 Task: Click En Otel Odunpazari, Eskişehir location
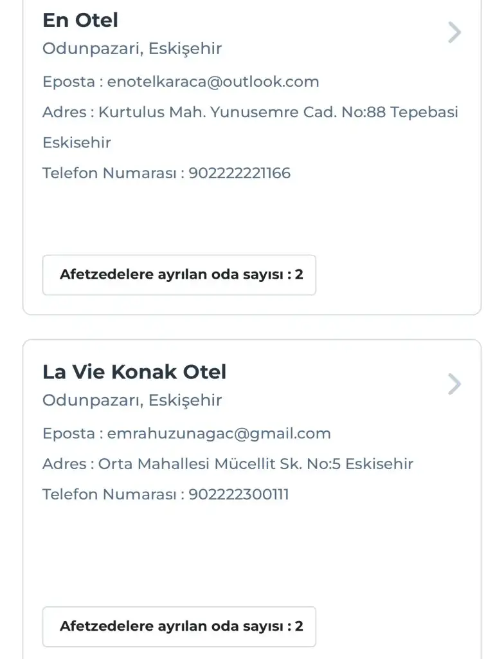[132, 48]
